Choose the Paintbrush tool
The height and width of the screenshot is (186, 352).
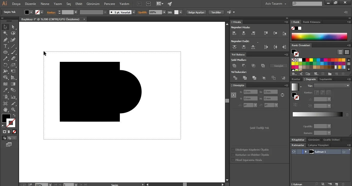[x=13, y=52]
